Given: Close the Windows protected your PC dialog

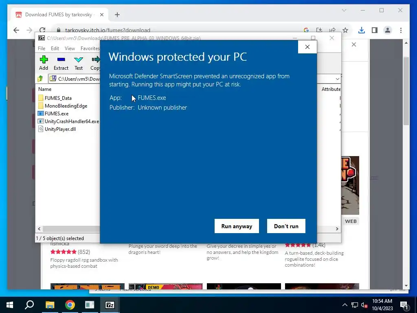Looking at the screenshot, I should pyautogui.click(x=307, y=47).
